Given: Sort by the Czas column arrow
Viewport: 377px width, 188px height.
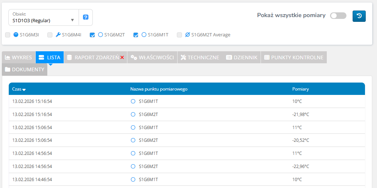Looking at the screenshot, I should (x=24, y=89).
